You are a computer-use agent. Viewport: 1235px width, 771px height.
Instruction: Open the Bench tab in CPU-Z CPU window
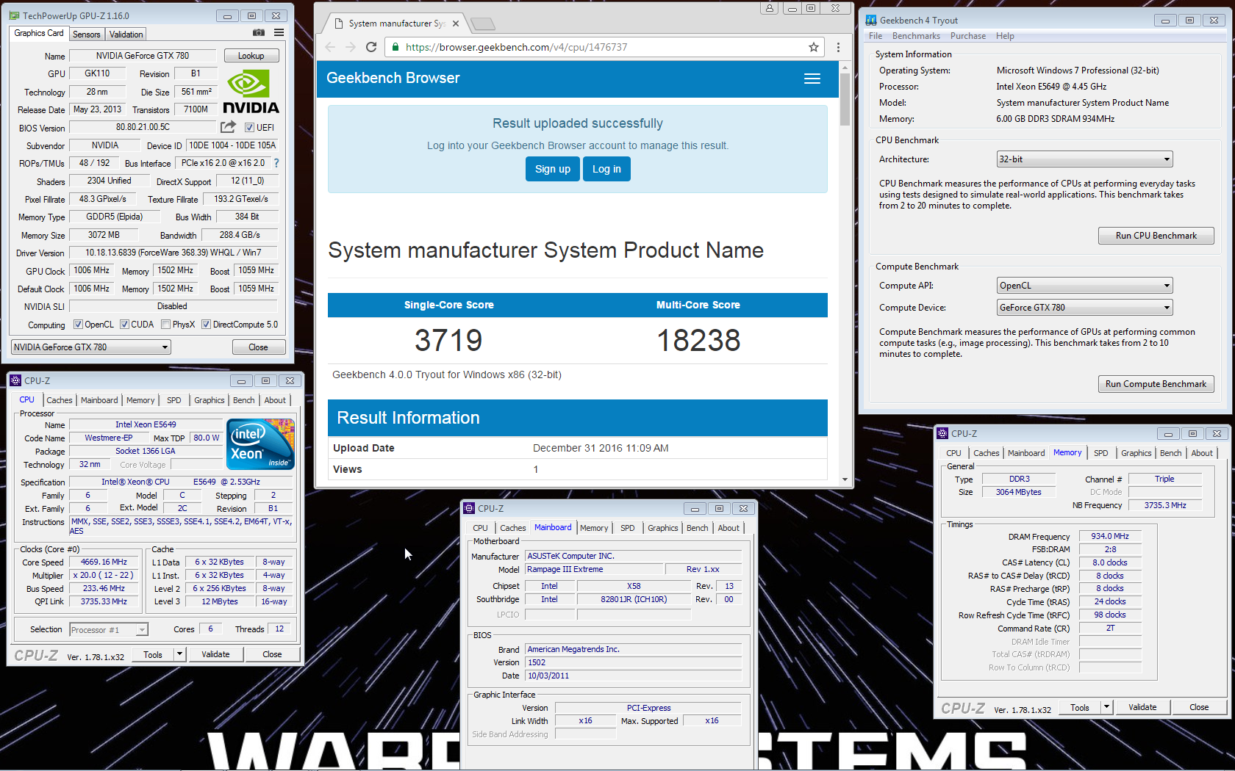click(243, 400)
